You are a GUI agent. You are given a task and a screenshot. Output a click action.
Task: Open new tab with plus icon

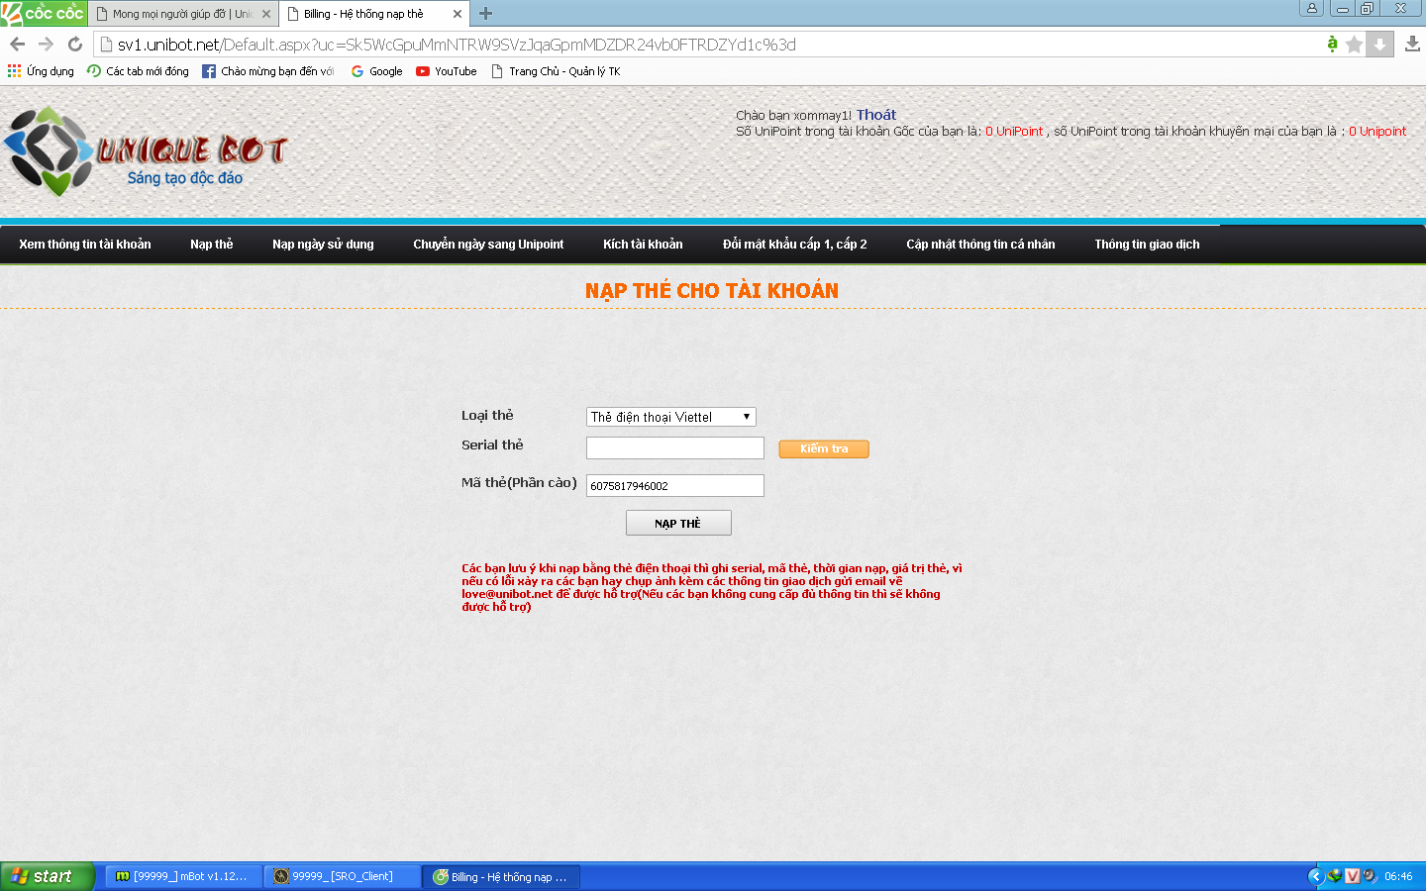click(485, 14)
